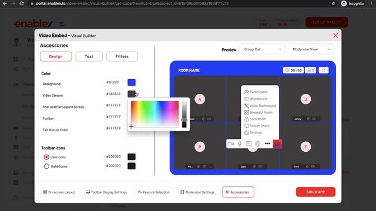Screen dimensions: 376x211
Task: Switch to the Text tab
Action: tap(89, 56)
